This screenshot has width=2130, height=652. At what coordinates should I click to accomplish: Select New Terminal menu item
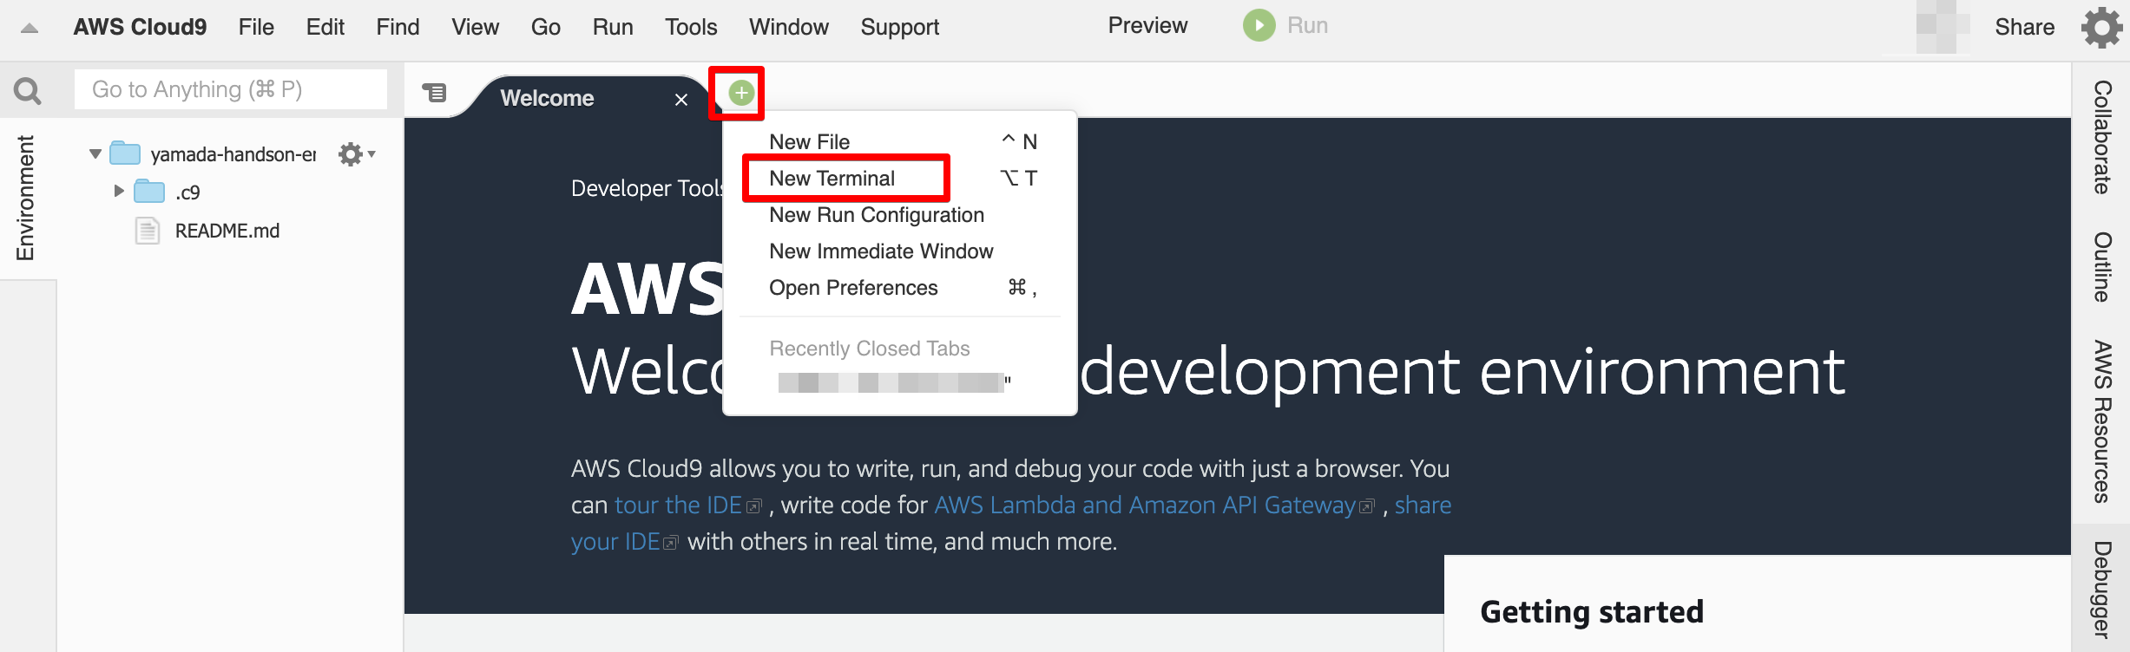tap(900, 178)
